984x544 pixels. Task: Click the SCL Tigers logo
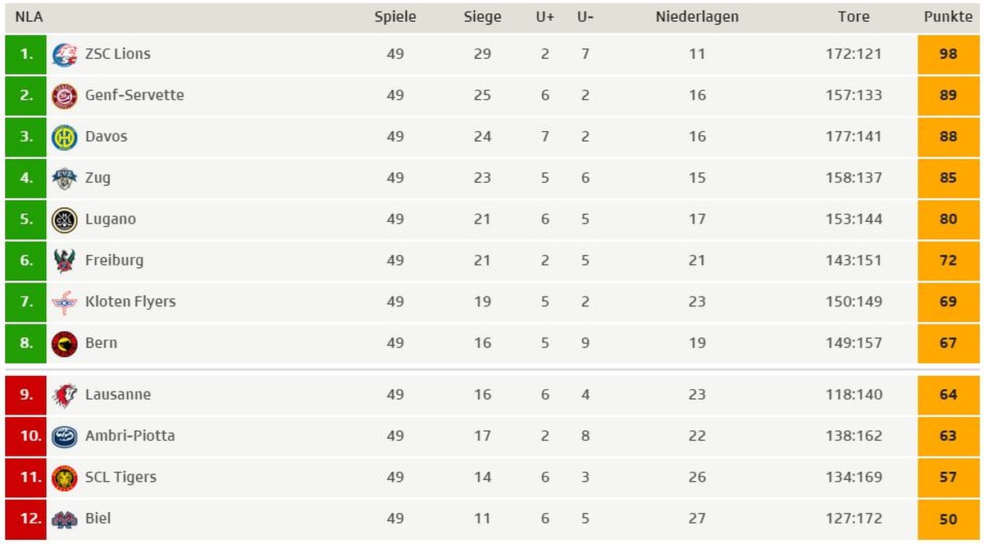(64, 478)
